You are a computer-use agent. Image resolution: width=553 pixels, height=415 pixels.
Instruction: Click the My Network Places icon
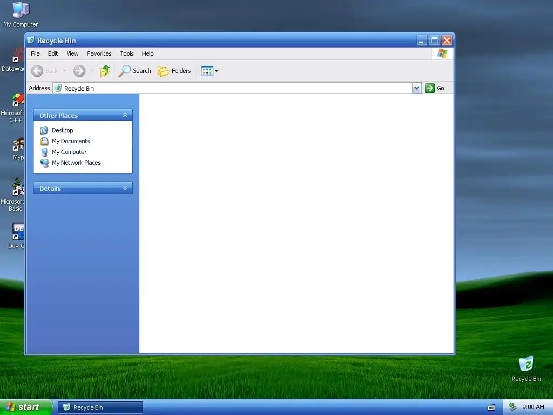(44, 163)
